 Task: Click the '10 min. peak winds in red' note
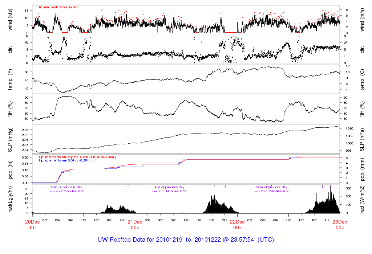pos(58,7)
